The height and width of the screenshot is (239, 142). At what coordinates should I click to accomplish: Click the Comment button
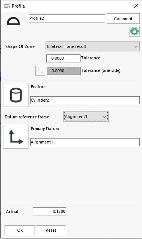[123, 19]
